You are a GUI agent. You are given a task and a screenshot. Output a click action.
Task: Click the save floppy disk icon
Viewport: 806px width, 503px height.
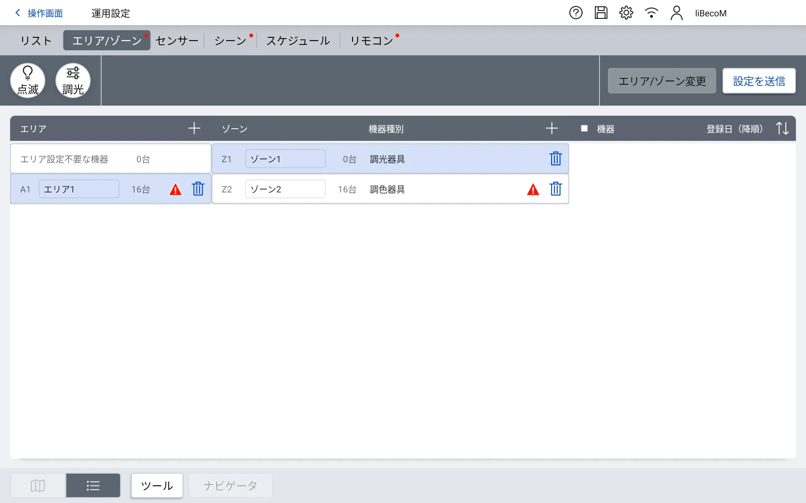(601, 13)
